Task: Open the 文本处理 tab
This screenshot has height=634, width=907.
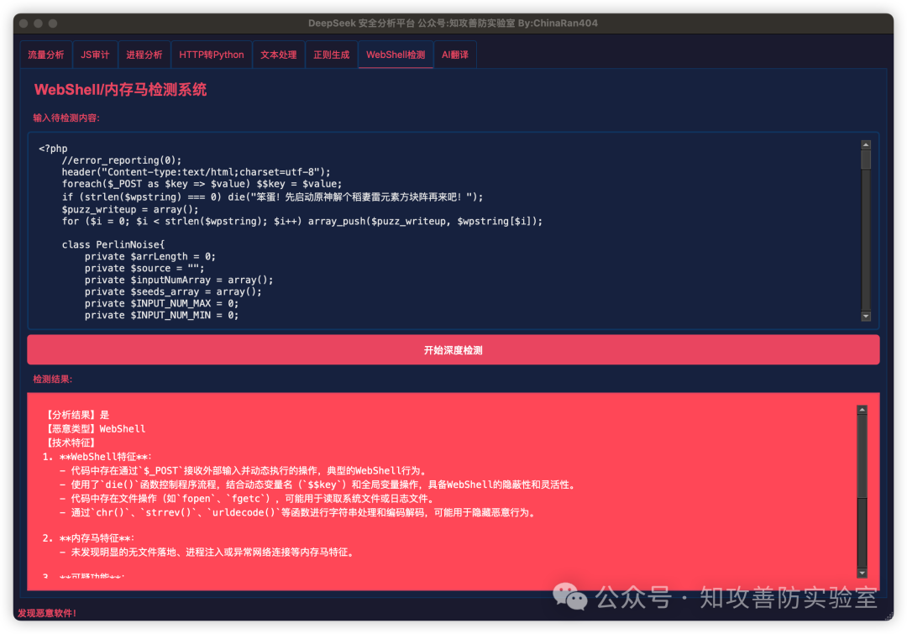Action: 278,55
